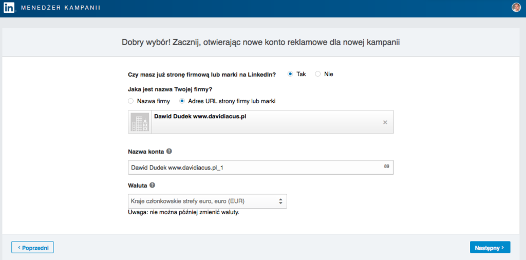
Task: Go back with the Poprzedni button
Action: [32, 247]
